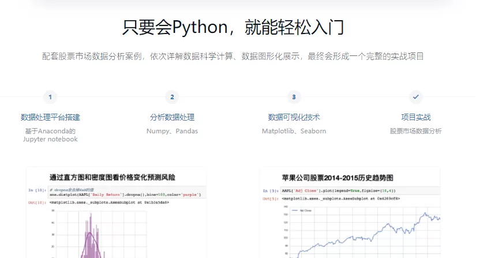
Task: Open the 数据处理平台搭建 step title
Action: pyautogui.click(x=50, y=117)
